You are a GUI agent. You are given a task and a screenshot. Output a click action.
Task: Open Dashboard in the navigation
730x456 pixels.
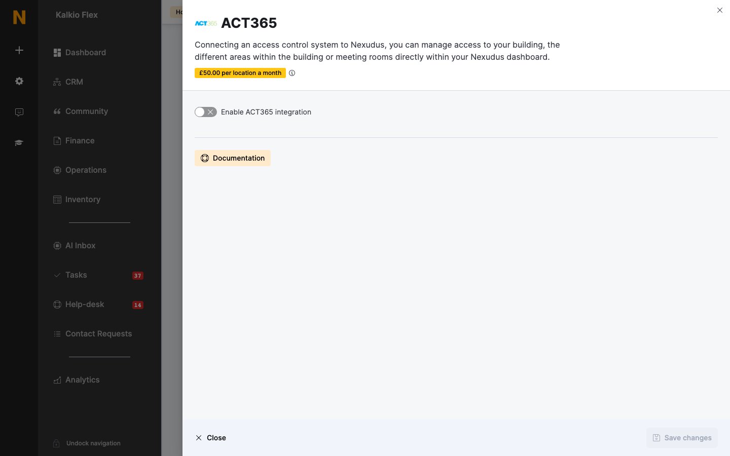coord(80,53)
